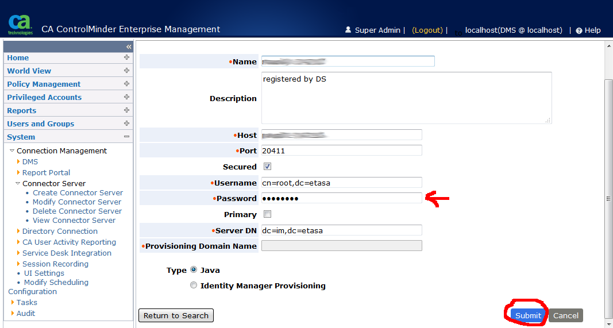The image size is (613, 328).
Task: Focus the Host input field
Action: [342, 135]
